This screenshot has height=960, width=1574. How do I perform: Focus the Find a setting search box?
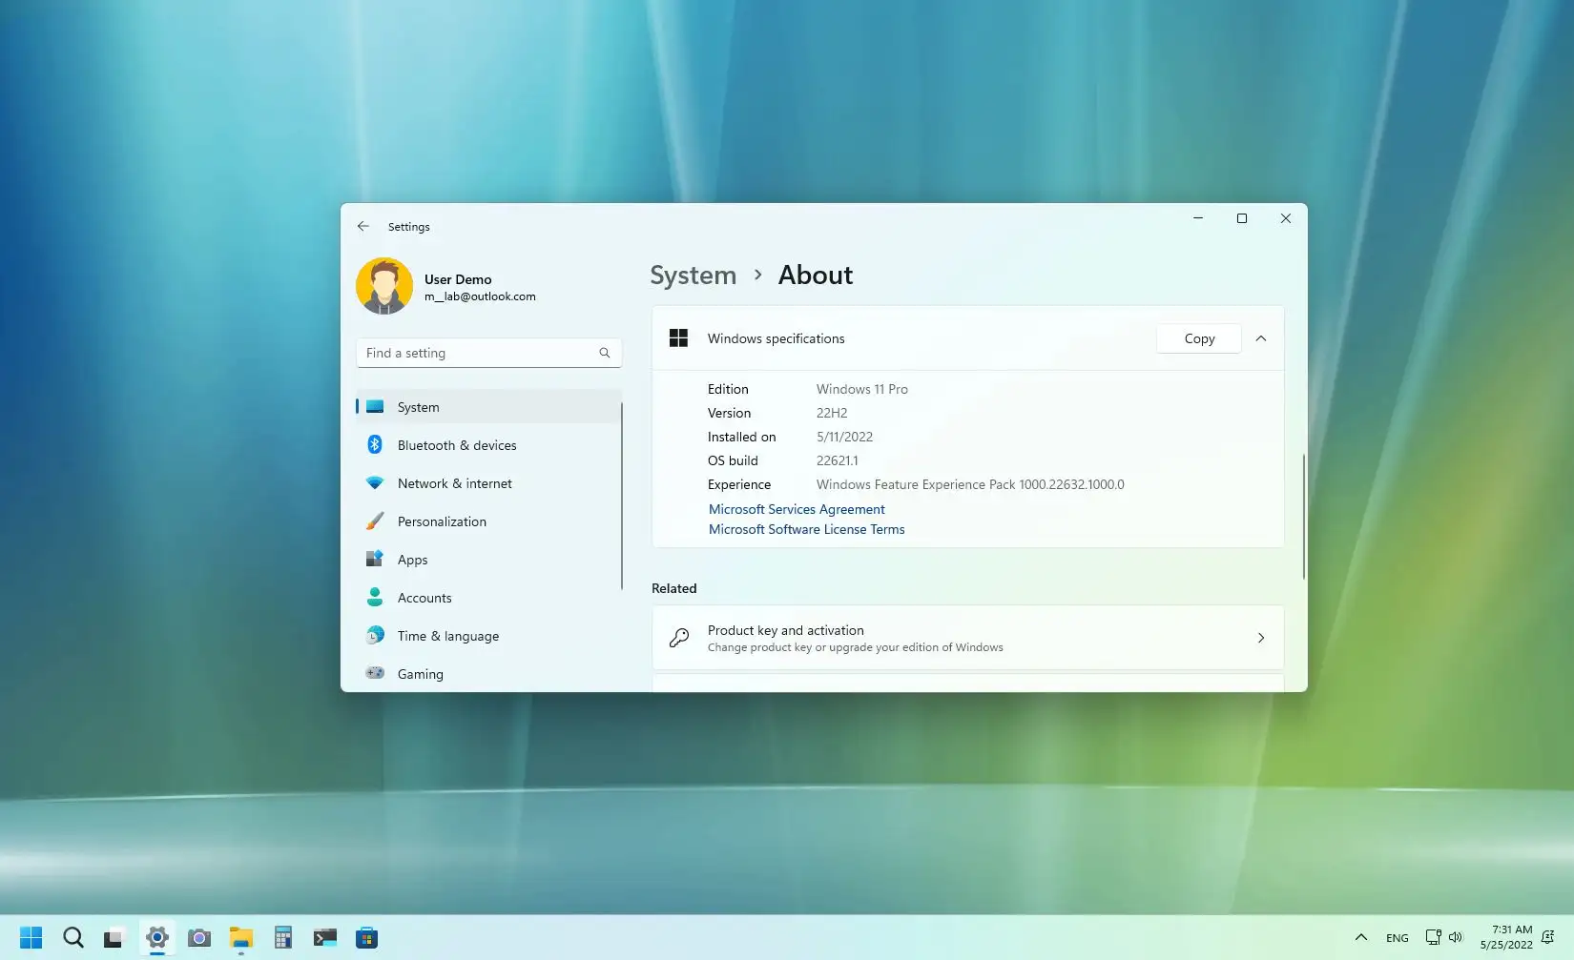[488, 353]
